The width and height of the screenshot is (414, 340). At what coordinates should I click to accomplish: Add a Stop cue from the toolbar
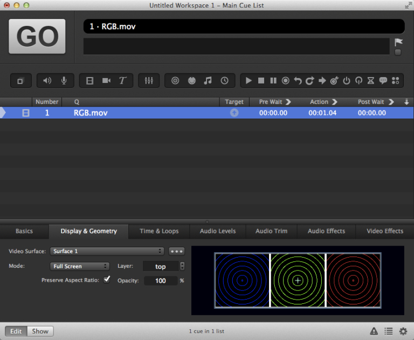pyautogui.click(x=261, y=81)
